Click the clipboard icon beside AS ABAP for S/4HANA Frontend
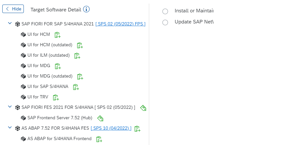Viewport: 301px width, 145px height. (99, 139)
